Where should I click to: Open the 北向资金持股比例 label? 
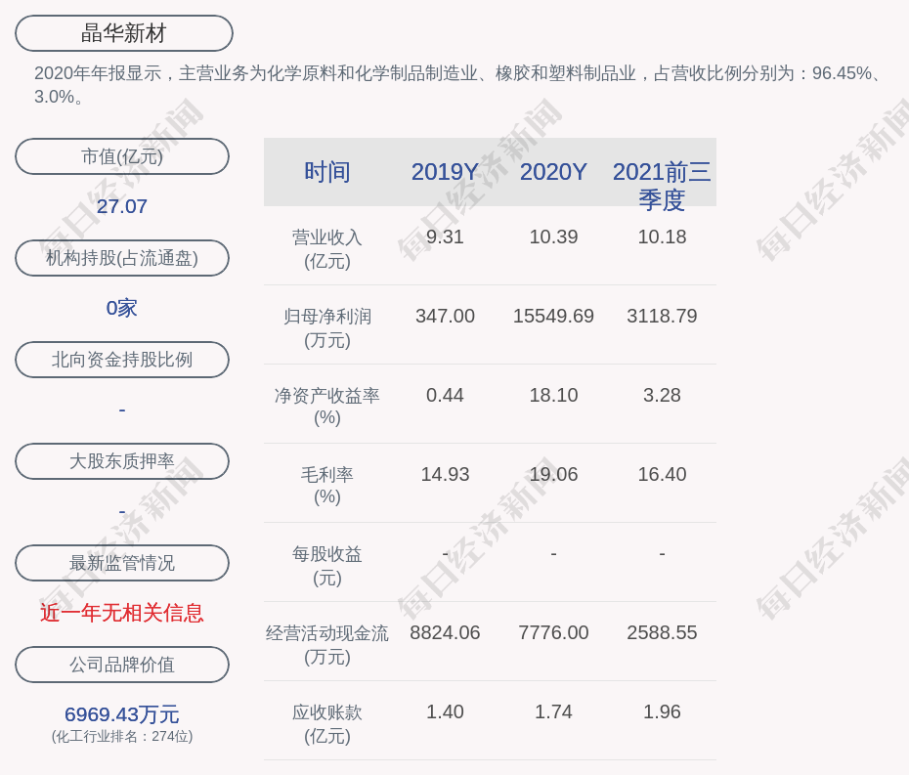click(x=122, y=360)
